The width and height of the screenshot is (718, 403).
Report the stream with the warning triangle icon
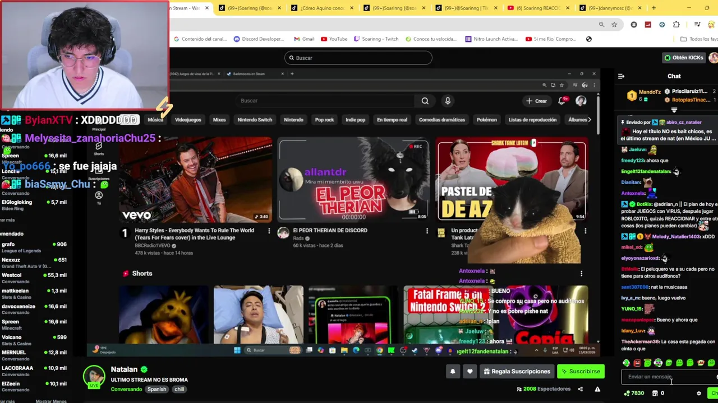(597, 389)
